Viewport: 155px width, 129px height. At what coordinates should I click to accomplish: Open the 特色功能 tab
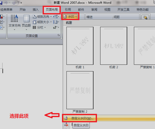coord(143,10)
